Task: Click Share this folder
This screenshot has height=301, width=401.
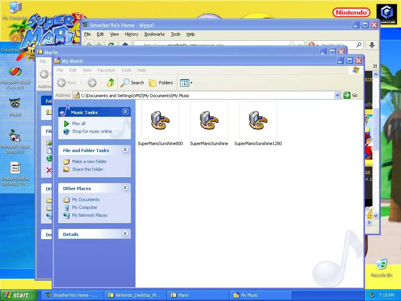Action: 87,169
